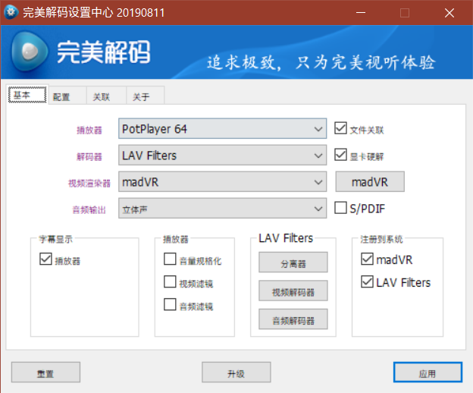Click the 字幕显示 group title
Viewport: 473px width, 393px height.
56,239
